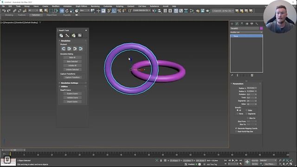Toggle Real-World Map Size checkbox

236,131
